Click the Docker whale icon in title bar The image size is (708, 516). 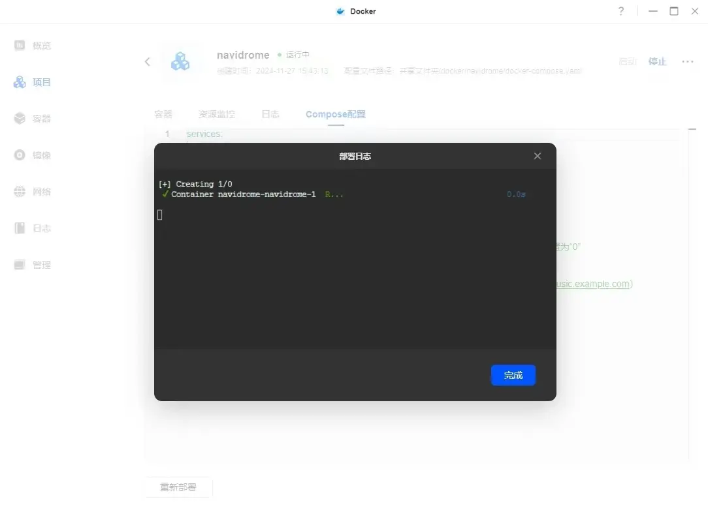click(x=340, y=11)
